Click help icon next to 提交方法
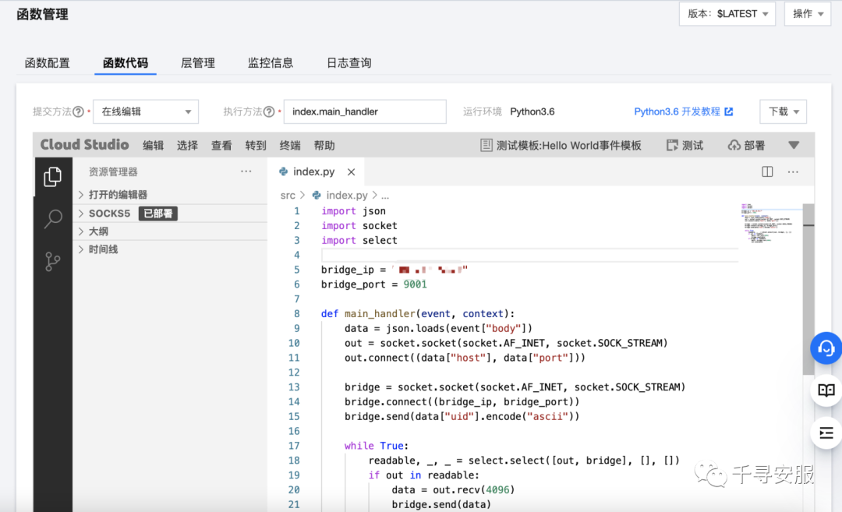Image resolution: width=842 pixels, height=512 pixels. [x=79, y=111]
